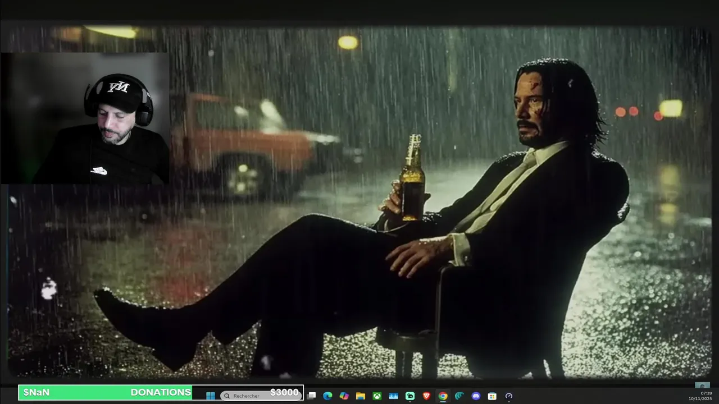Open the speedometer gauge app icon
Image resolution: width=719 pixels, height=404 pixels.
click(x=509, y=396)
